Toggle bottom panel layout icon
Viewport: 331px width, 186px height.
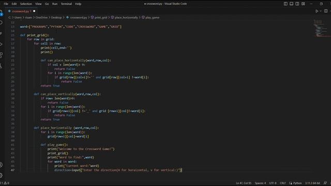tap(291, 4)
